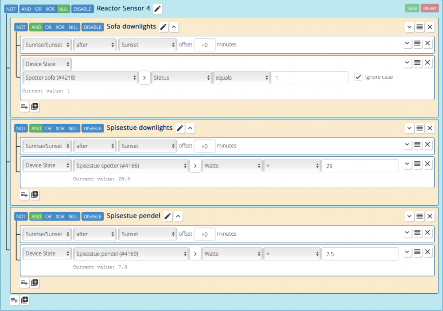The image size is (443, 311).
Task: Toggle NOT on Sofa downlights group
Action: point(21,27)
